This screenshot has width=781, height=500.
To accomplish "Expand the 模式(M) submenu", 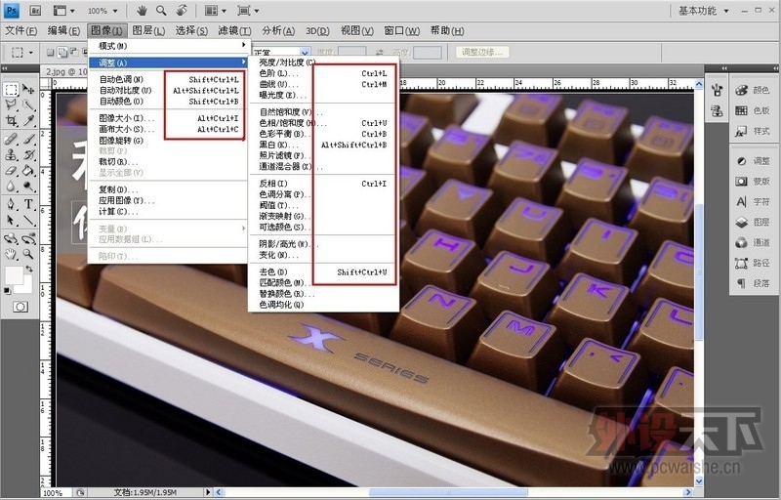I will (169, 46).
